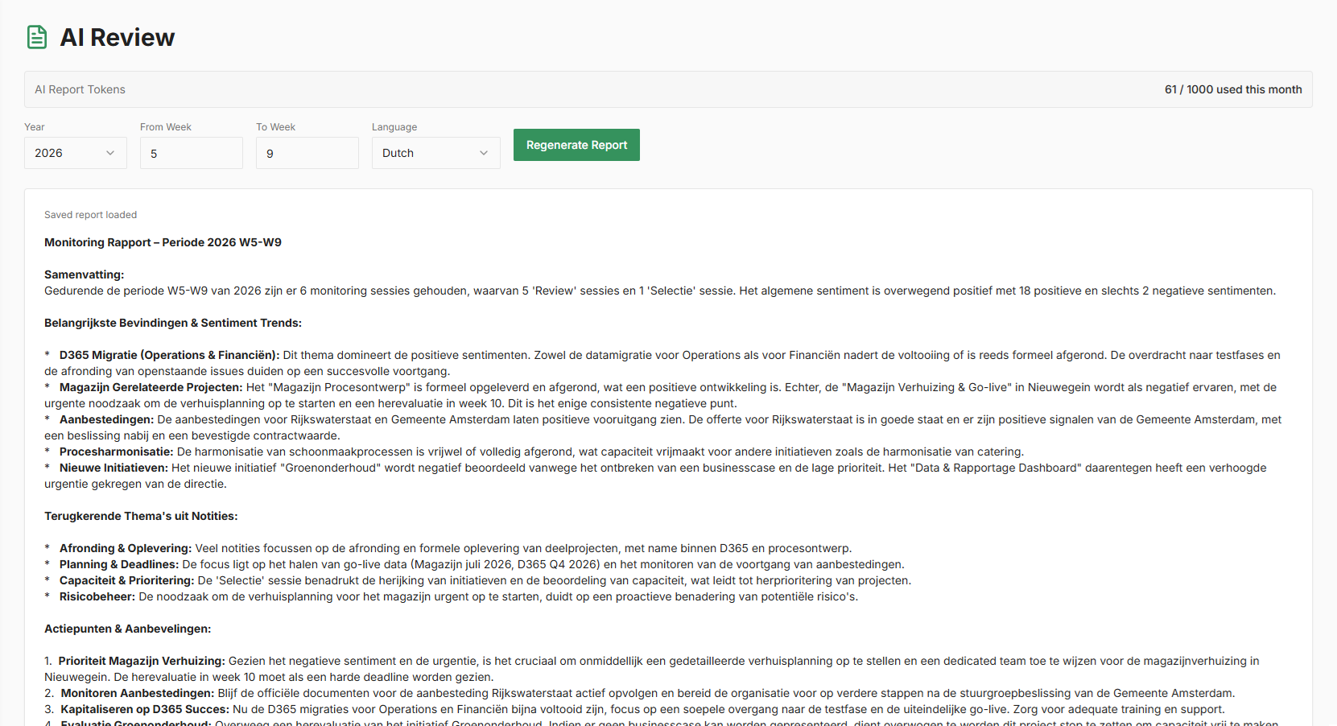Click the token usage counter showing 61 / 1000
Screen dimensions: 1337x726
tap(1233, 89)
